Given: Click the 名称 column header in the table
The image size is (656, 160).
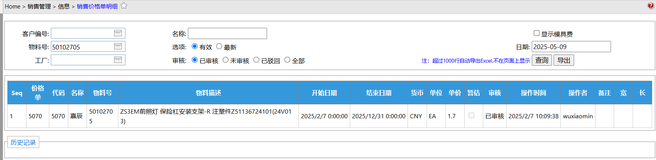Looking at the screenshot, I should tap(77, 93).
